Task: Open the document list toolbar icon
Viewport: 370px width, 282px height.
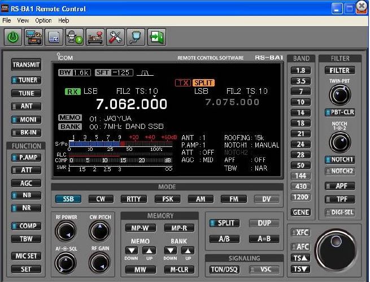Action: coord(54,37)
